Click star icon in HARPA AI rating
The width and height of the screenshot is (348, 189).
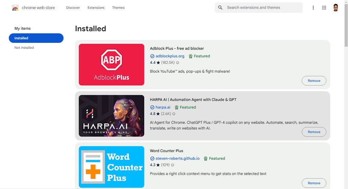tap(158, 114)
